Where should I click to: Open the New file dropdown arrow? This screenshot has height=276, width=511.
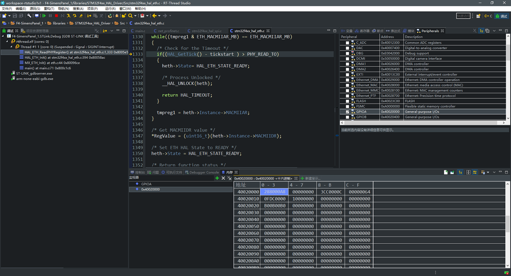click(x=9, y=15)
